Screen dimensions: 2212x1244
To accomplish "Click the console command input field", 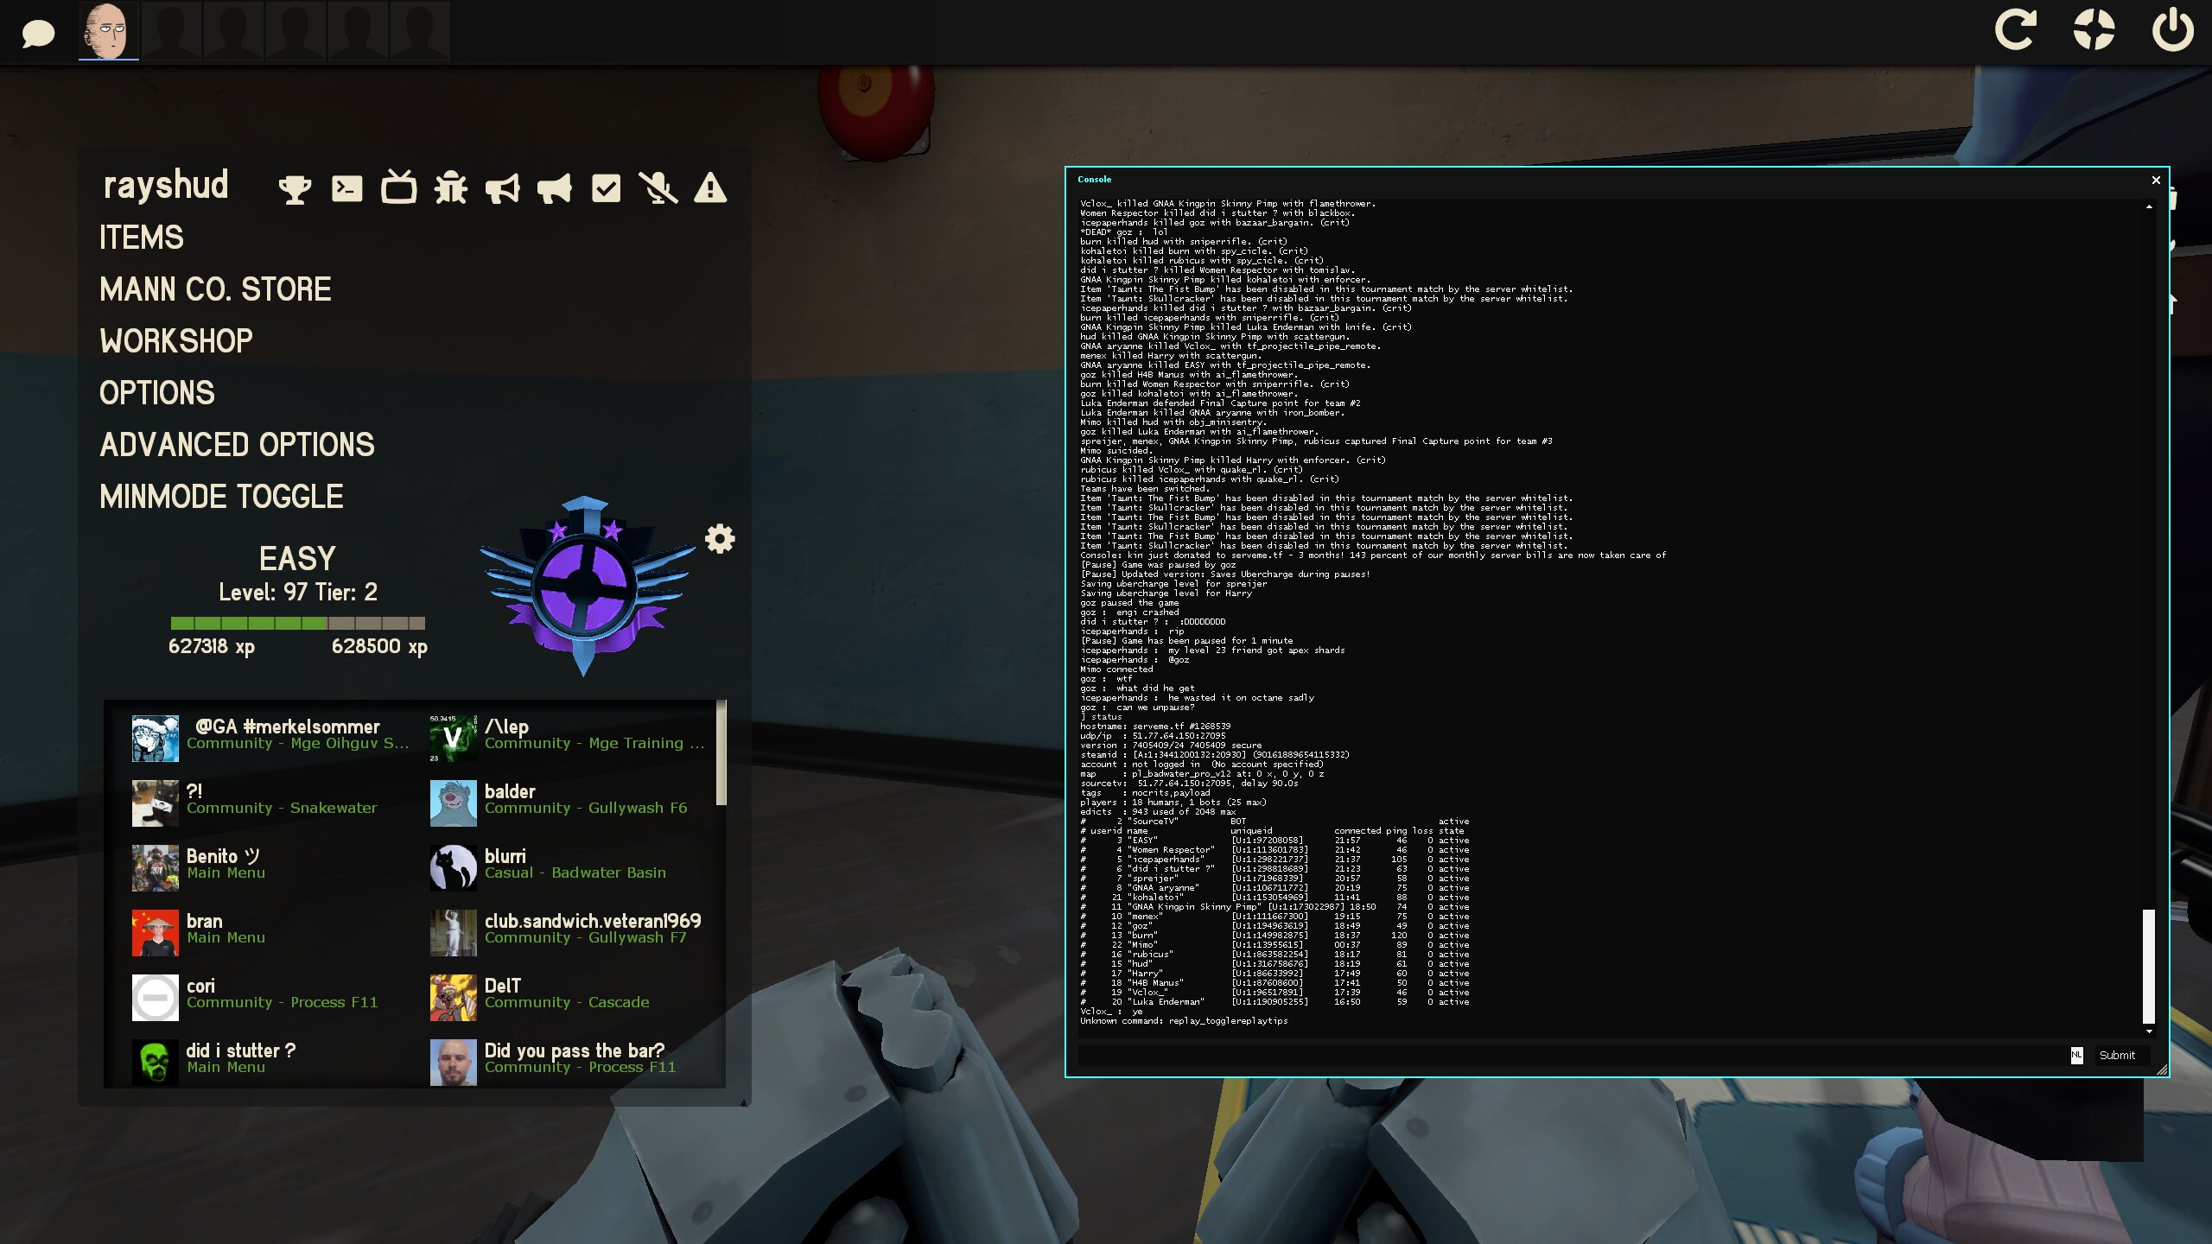I will tap(1573, 1055).
